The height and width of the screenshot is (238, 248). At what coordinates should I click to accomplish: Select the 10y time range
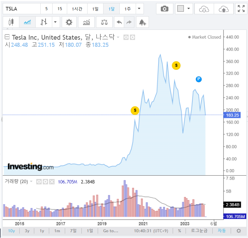[12, 231]
